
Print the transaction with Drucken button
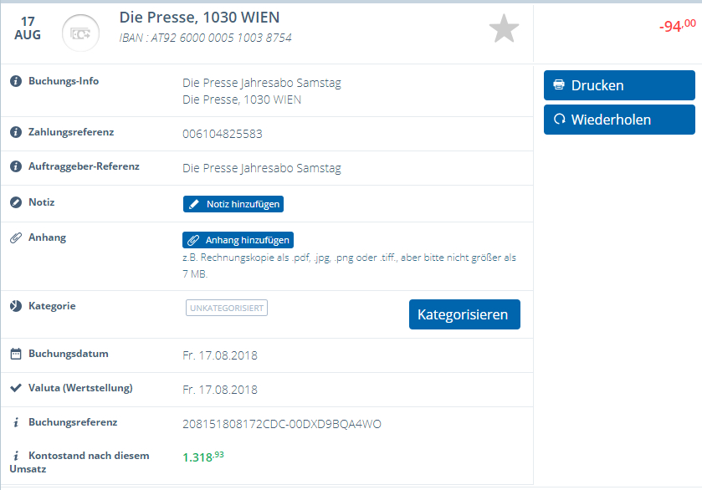(x=619, y=85)
